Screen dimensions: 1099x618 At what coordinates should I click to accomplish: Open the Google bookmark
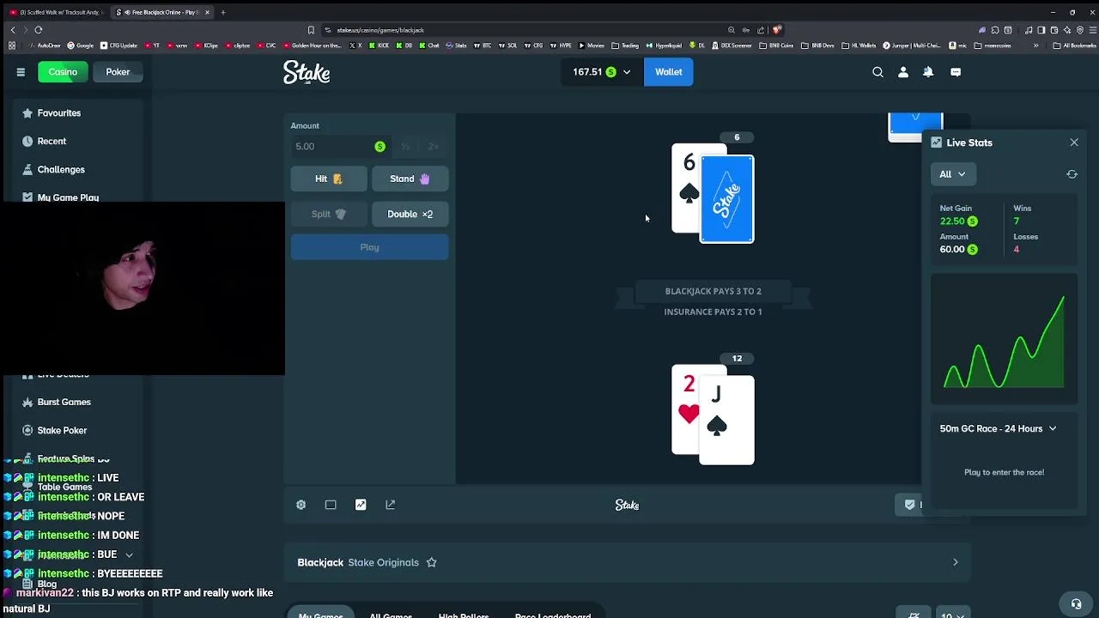[x=81, y=45]
